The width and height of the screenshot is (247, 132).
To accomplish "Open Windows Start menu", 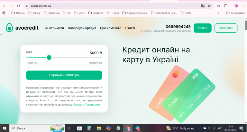I will point(5,128).
